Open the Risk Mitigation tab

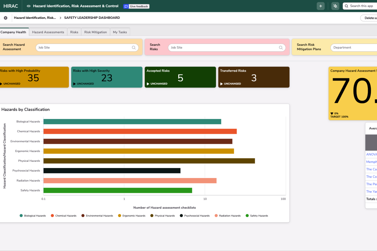point(95,32)
